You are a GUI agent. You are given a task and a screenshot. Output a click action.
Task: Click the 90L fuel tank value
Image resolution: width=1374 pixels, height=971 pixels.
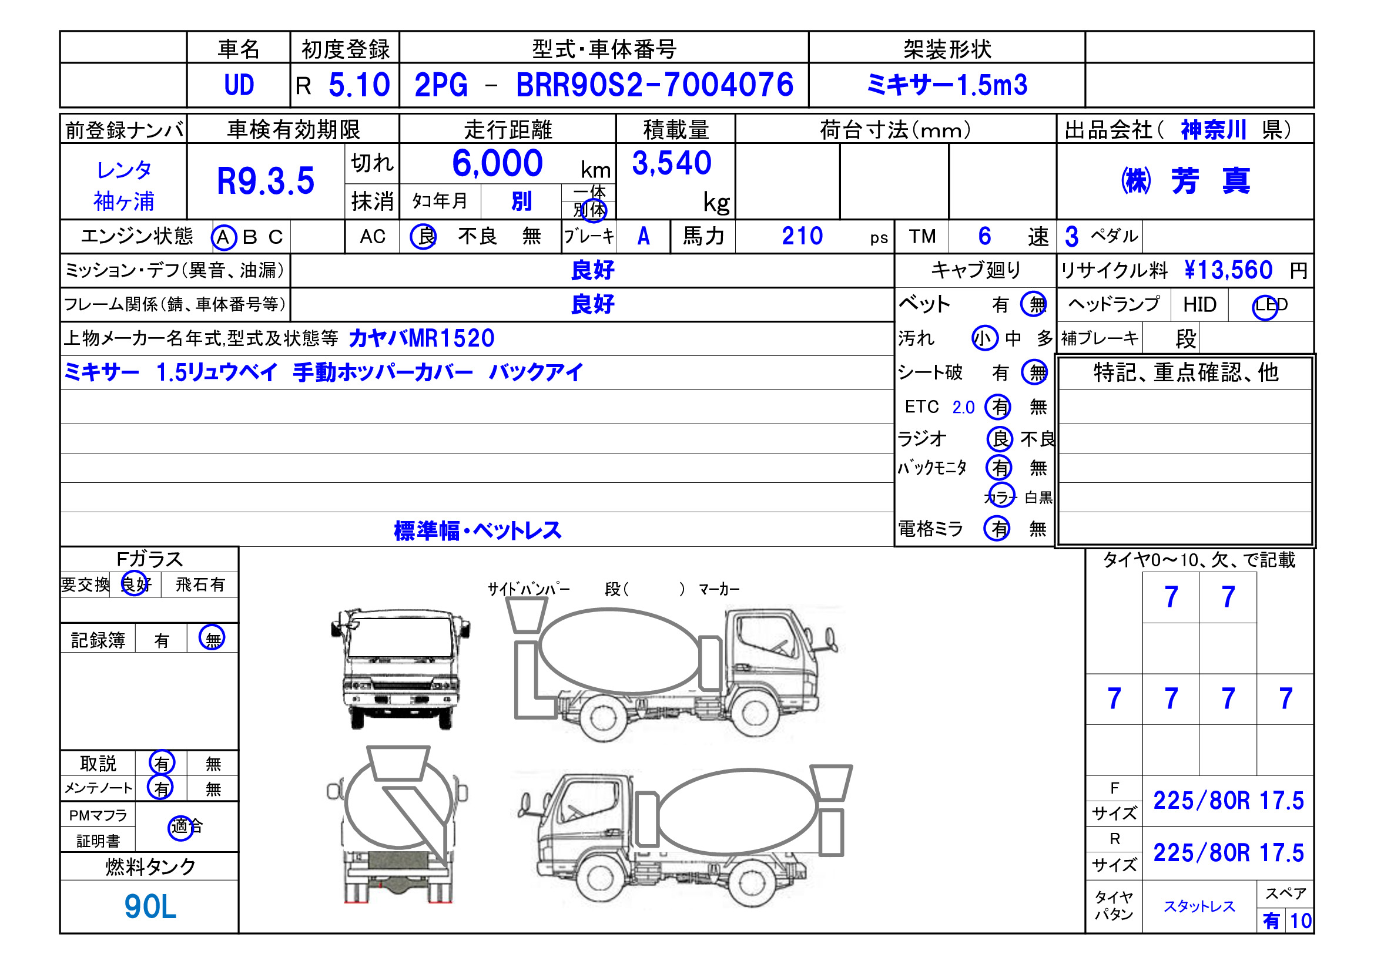point(150,908)
